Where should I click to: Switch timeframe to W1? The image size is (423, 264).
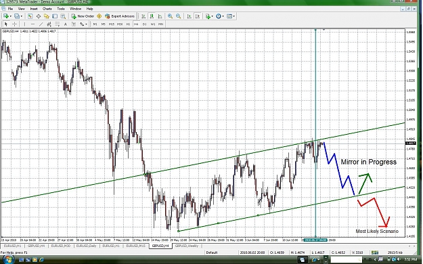point(153,24)
